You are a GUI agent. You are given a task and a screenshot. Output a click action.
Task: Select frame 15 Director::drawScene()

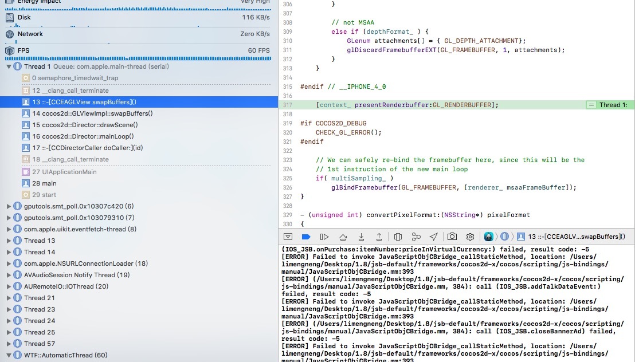click(139, 125)
